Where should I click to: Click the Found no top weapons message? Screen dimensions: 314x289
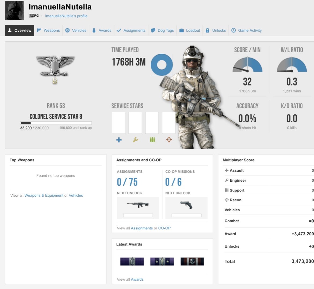point(56,176)
